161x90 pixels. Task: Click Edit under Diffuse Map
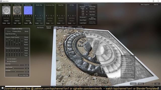[x=15, y=23]
